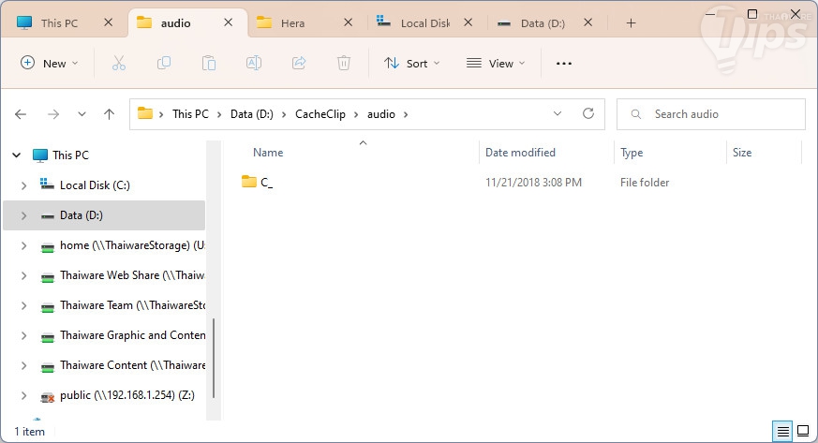
Task: Expand Thaiware Web Share tree node
Action: click(x=23, y=275)
